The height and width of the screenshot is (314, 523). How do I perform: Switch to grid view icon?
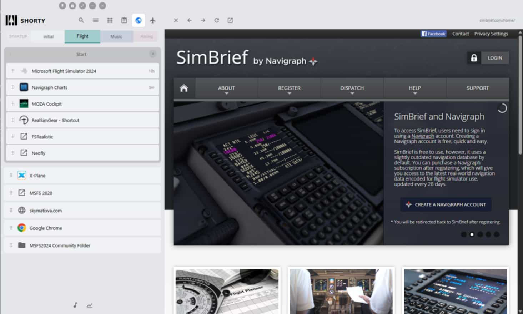(110, 20)
